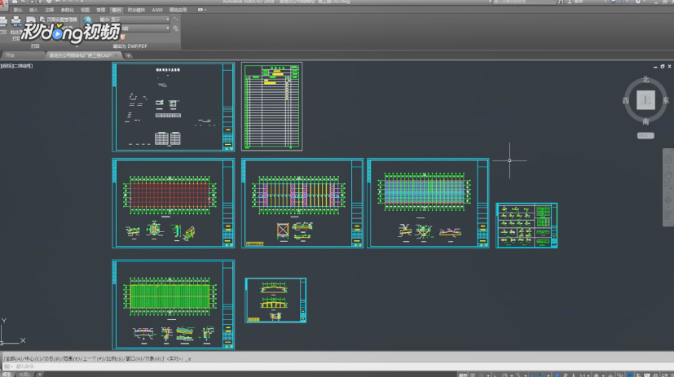Screen dimensions: 674x377
Task: Click 西 (West) on the ViewCube compass
Action: tap(625, 100)
